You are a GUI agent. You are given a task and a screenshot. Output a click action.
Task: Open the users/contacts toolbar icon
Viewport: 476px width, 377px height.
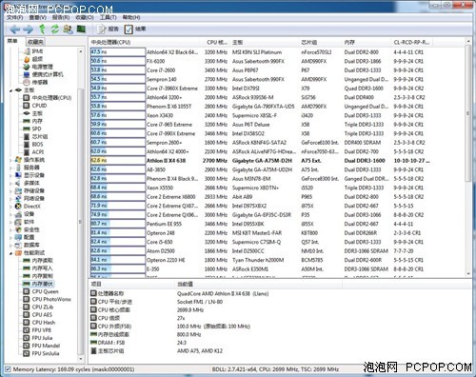[68, 30]
